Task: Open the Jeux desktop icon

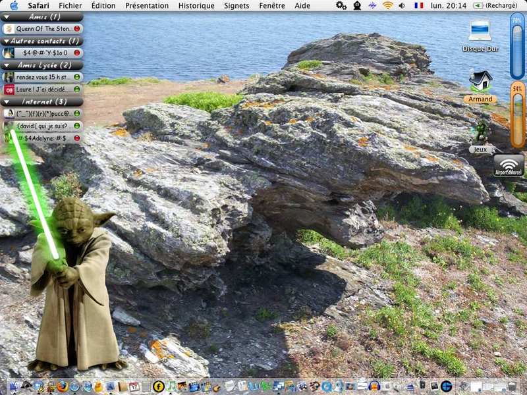Action: [481, 132]
